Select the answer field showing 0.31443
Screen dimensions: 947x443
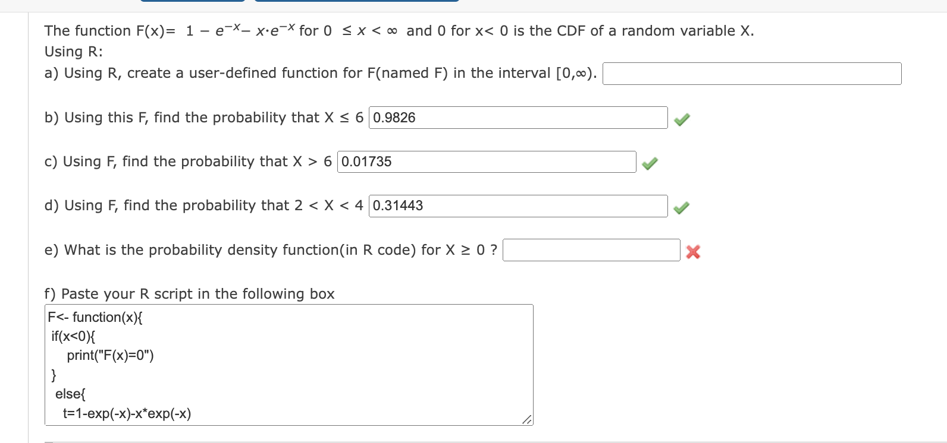518,206
